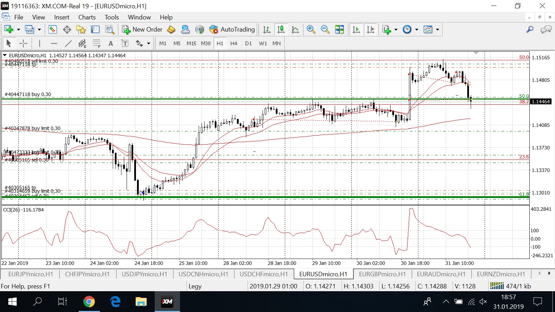555x312 pixels.
Task: Switch to USDJPYmicro,H1 chart tab
Action: [x=144, y=274]
